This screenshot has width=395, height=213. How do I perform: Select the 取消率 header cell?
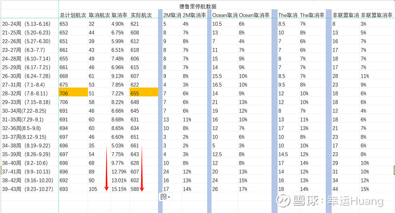tap(119, 15)
